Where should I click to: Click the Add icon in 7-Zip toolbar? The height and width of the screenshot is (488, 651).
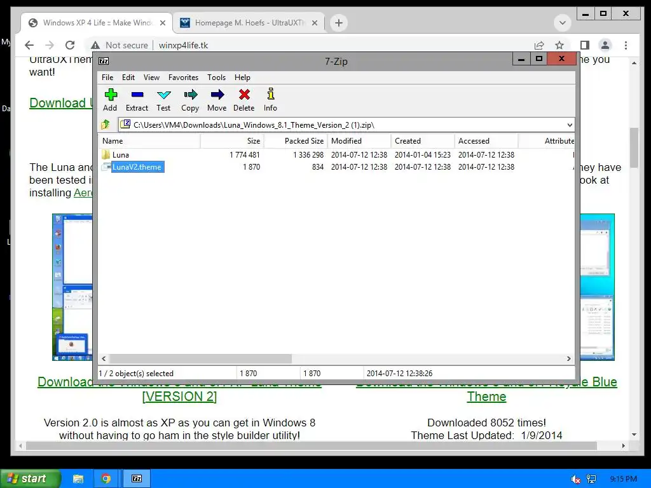pos(111,95)
